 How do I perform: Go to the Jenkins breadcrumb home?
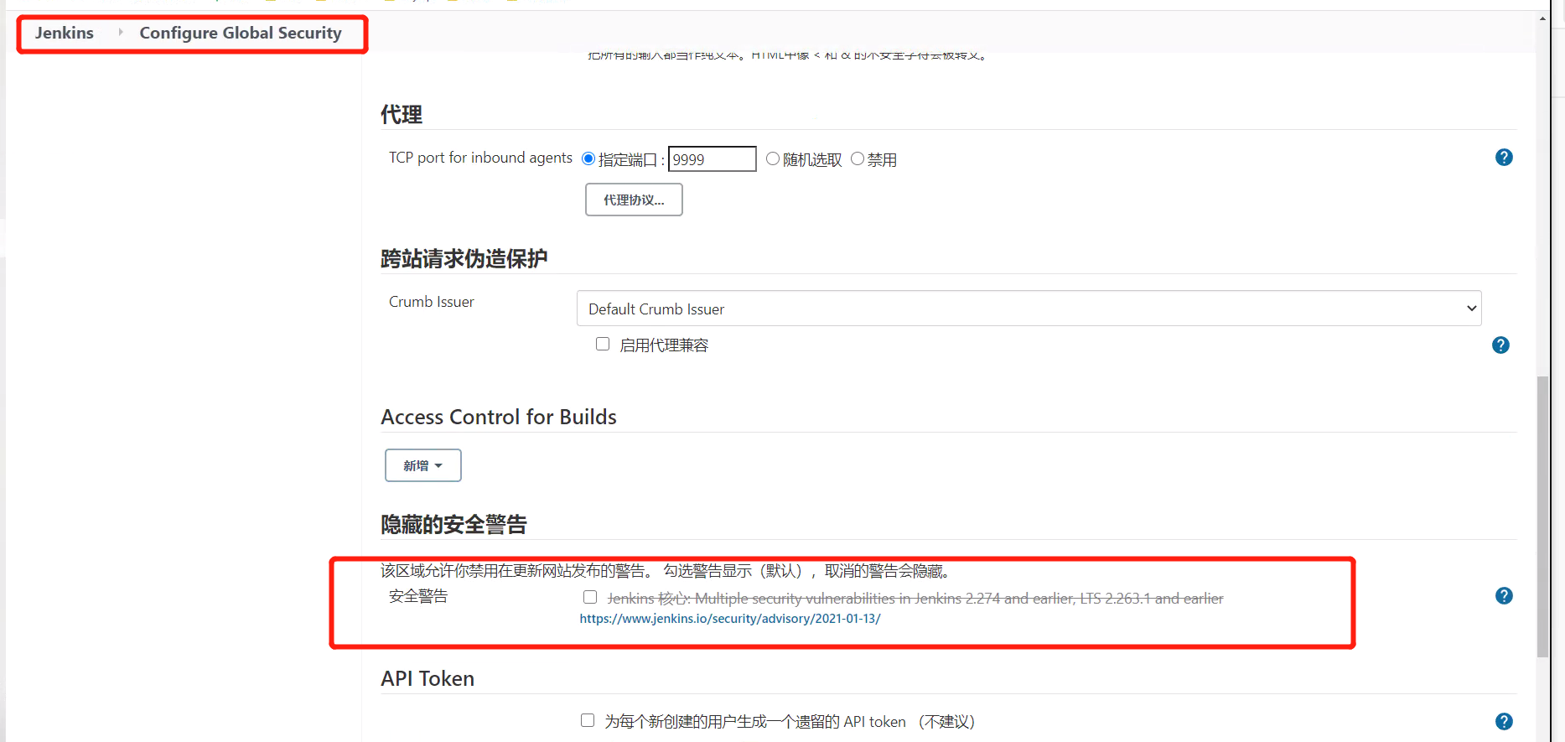coord(65,33)
